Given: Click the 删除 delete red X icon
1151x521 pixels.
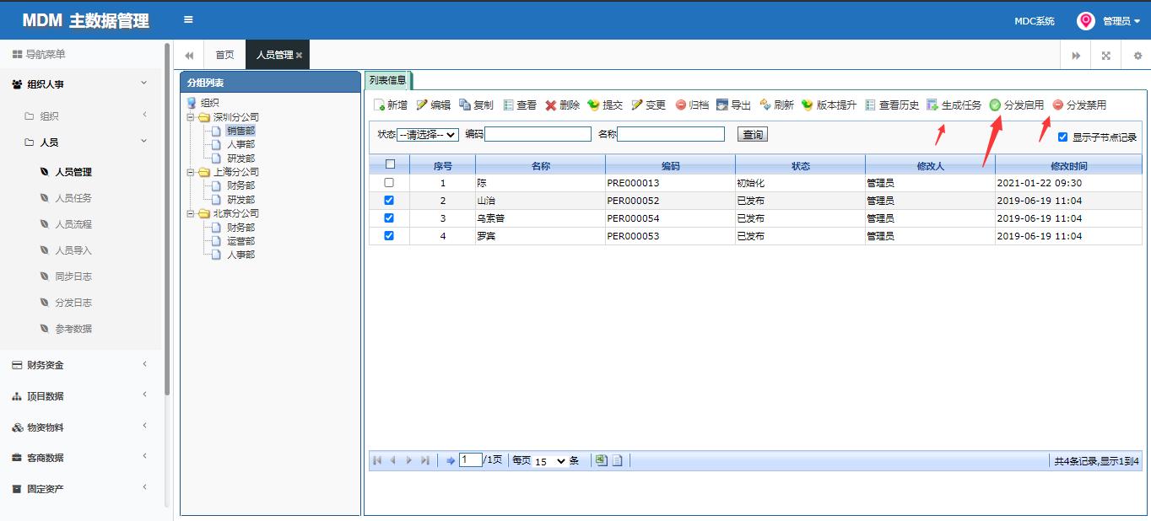Looking at the screenshot, I should click(x=551, y=105).
